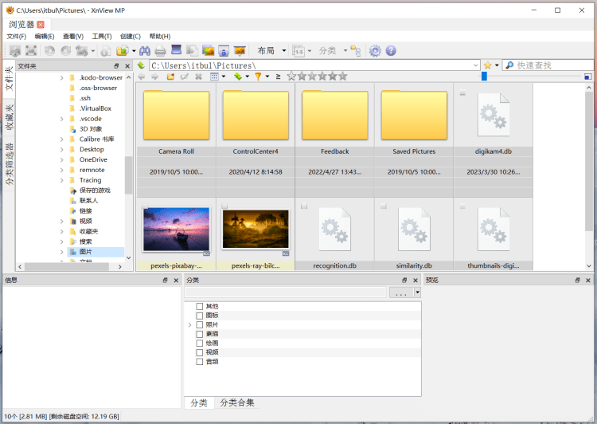Set rating filter to five stars
Image resolution: width=597 pixels, height=424 pixels.
click(x=342, y=77)
